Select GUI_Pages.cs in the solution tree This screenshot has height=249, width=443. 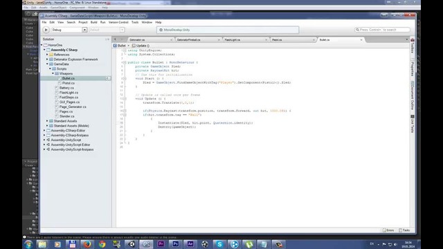[x=69, y=102]
